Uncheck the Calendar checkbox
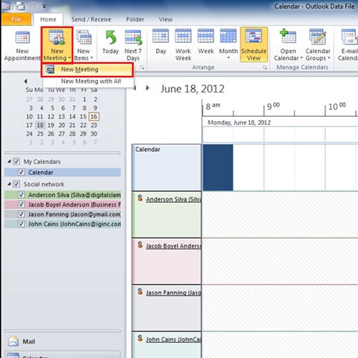Image resolution: width=358 pixels, height=358 pixels. click(x=21, y=172)
